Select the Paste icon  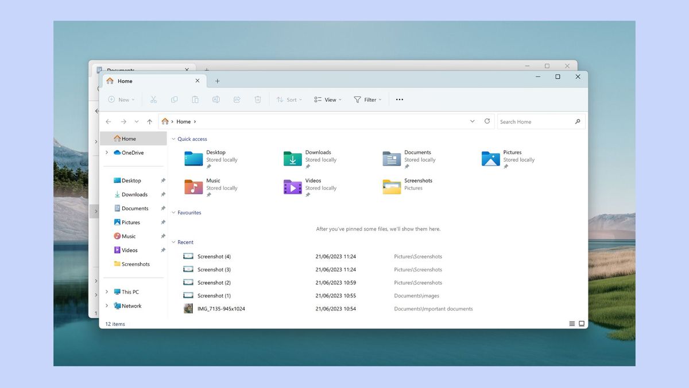tap(195, 99)
